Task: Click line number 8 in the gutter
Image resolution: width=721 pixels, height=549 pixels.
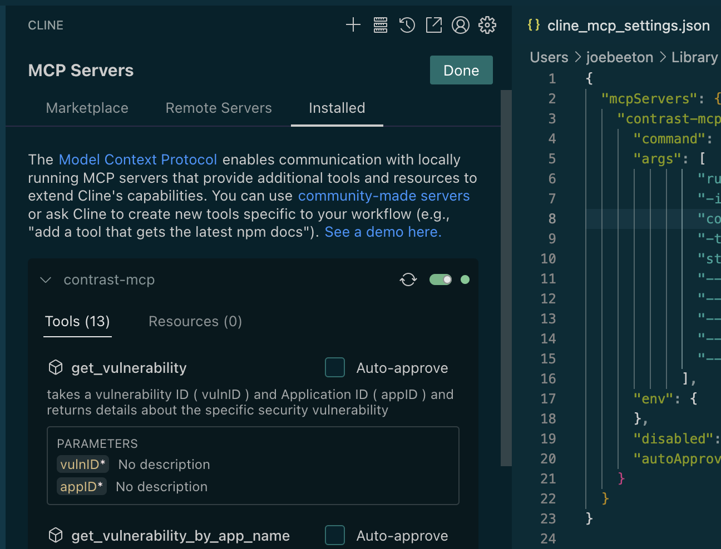Action: (x=552, y=218)
